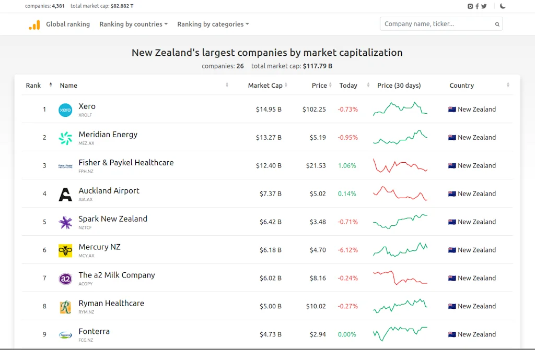Toggle sorting on the Price column header
This screenshot has height=350, width=535.
[331, 85]
